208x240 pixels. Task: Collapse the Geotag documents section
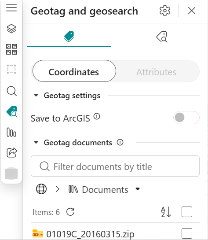click(36, 142)
